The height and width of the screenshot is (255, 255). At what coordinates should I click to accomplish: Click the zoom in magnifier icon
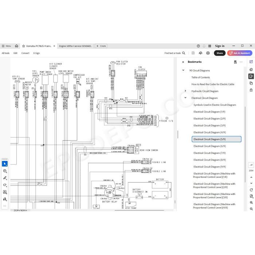pos(251,203)
